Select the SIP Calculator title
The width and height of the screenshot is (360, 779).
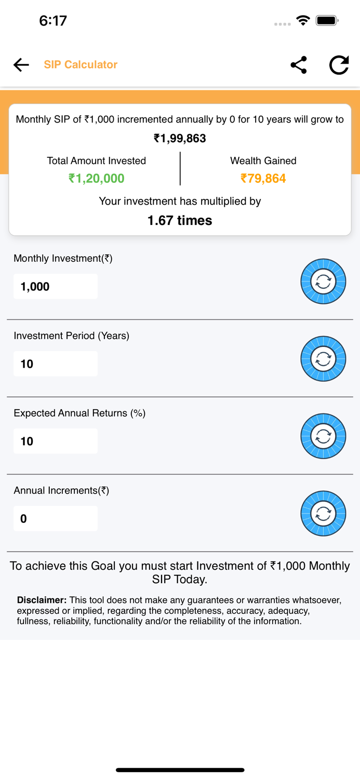[x=81, y=64]
